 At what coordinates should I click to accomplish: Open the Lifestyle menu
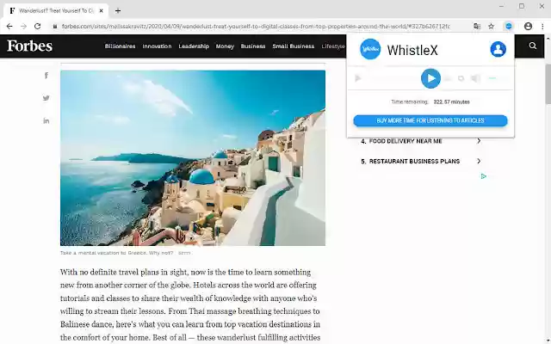point(333,46)
